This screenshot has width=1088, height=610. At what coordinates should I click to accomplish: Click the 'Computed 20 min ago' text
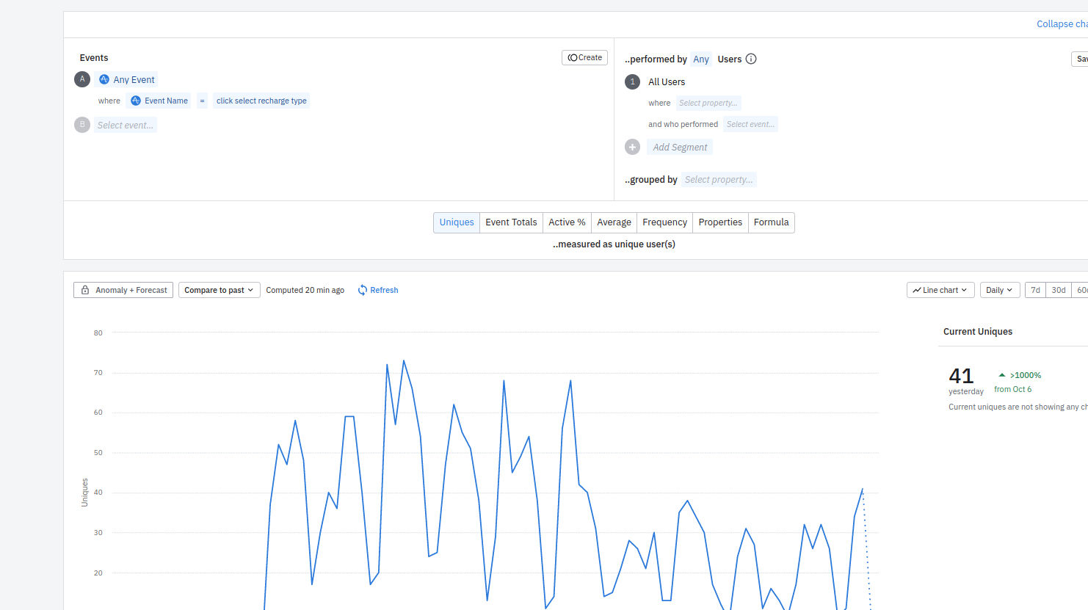click(x=305, y=290)
